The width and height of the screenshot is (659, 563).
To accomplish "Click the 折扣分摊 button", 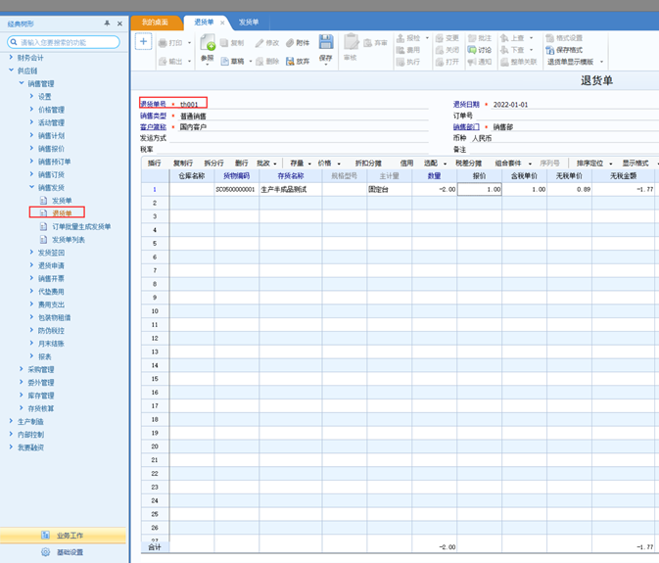I will point(368,163).
